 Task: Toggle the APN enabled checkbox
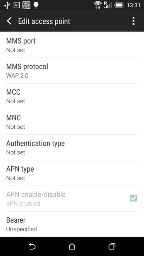[x=133, y=198]
